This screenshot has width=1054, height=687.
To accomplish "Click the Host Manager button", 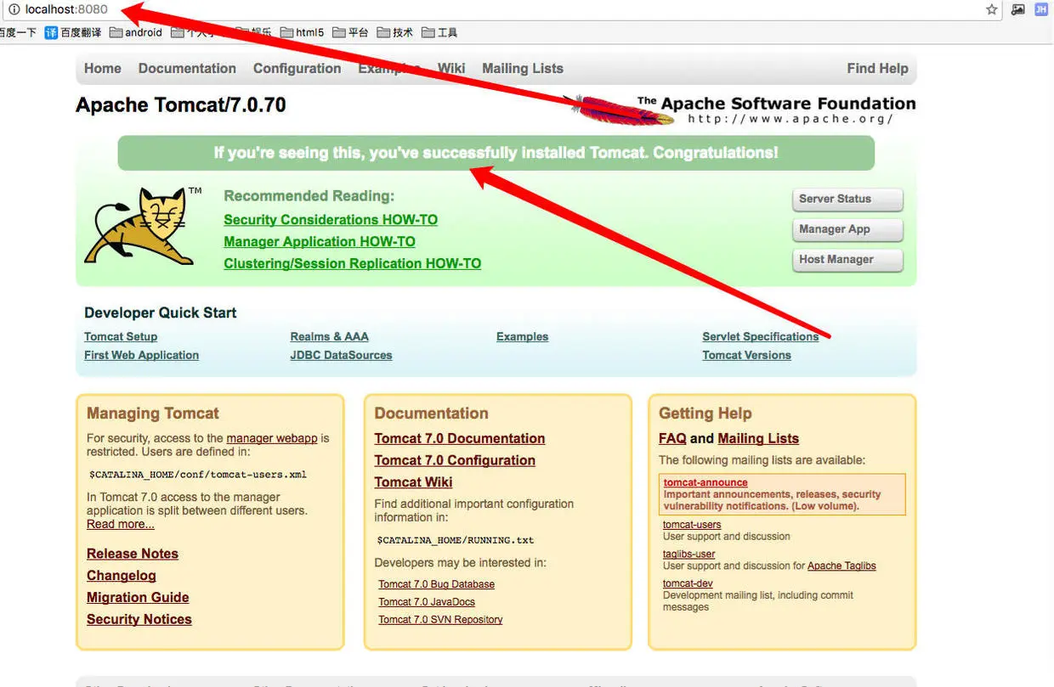I will click(x=847, y=260).
